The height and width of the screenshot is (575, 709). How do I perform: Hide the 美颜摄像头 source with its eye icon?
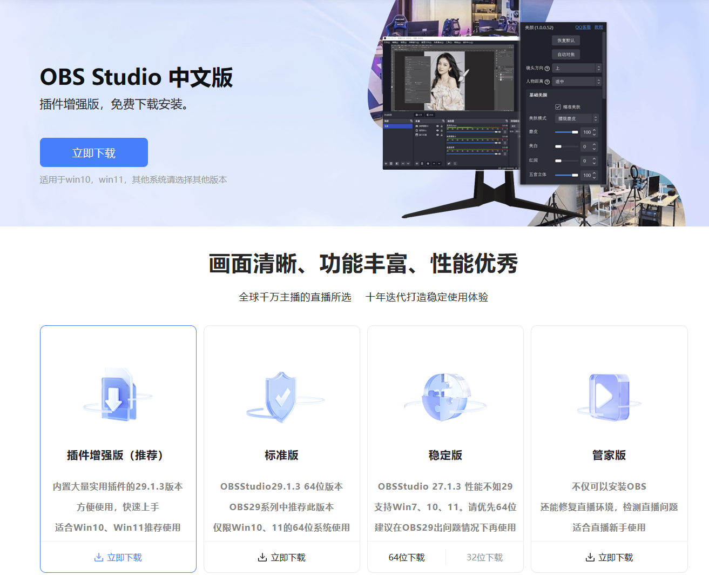click(437, 126)
